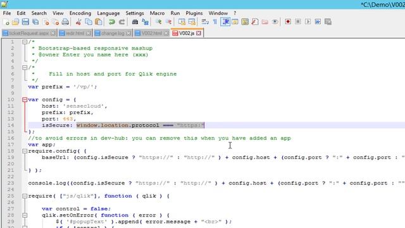Click the Zoom Out toolbar icon
The height and width of the screenshot is (228, 405).
pos(168,22)
